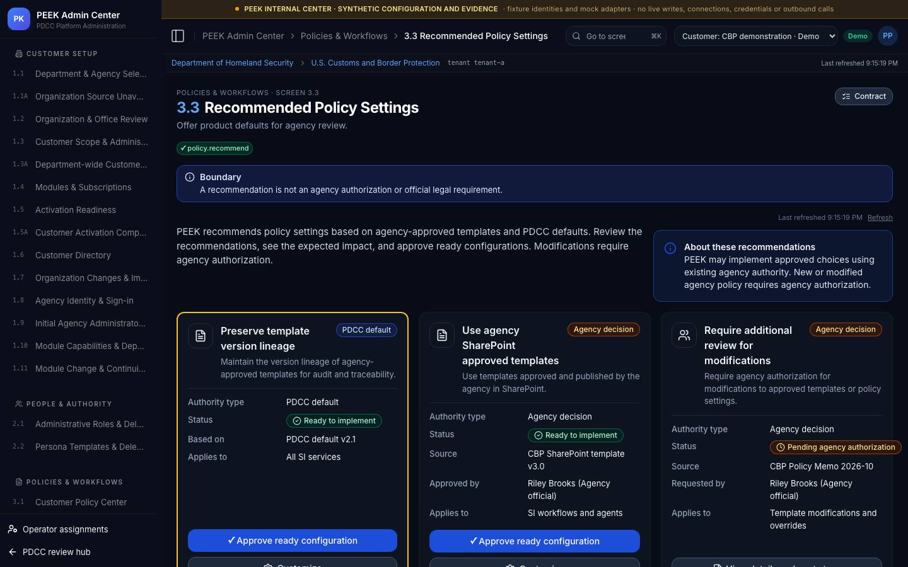Screen dimensions: 908x567
Task: Open the PP user avatar
Action: [x=887, y=36]
